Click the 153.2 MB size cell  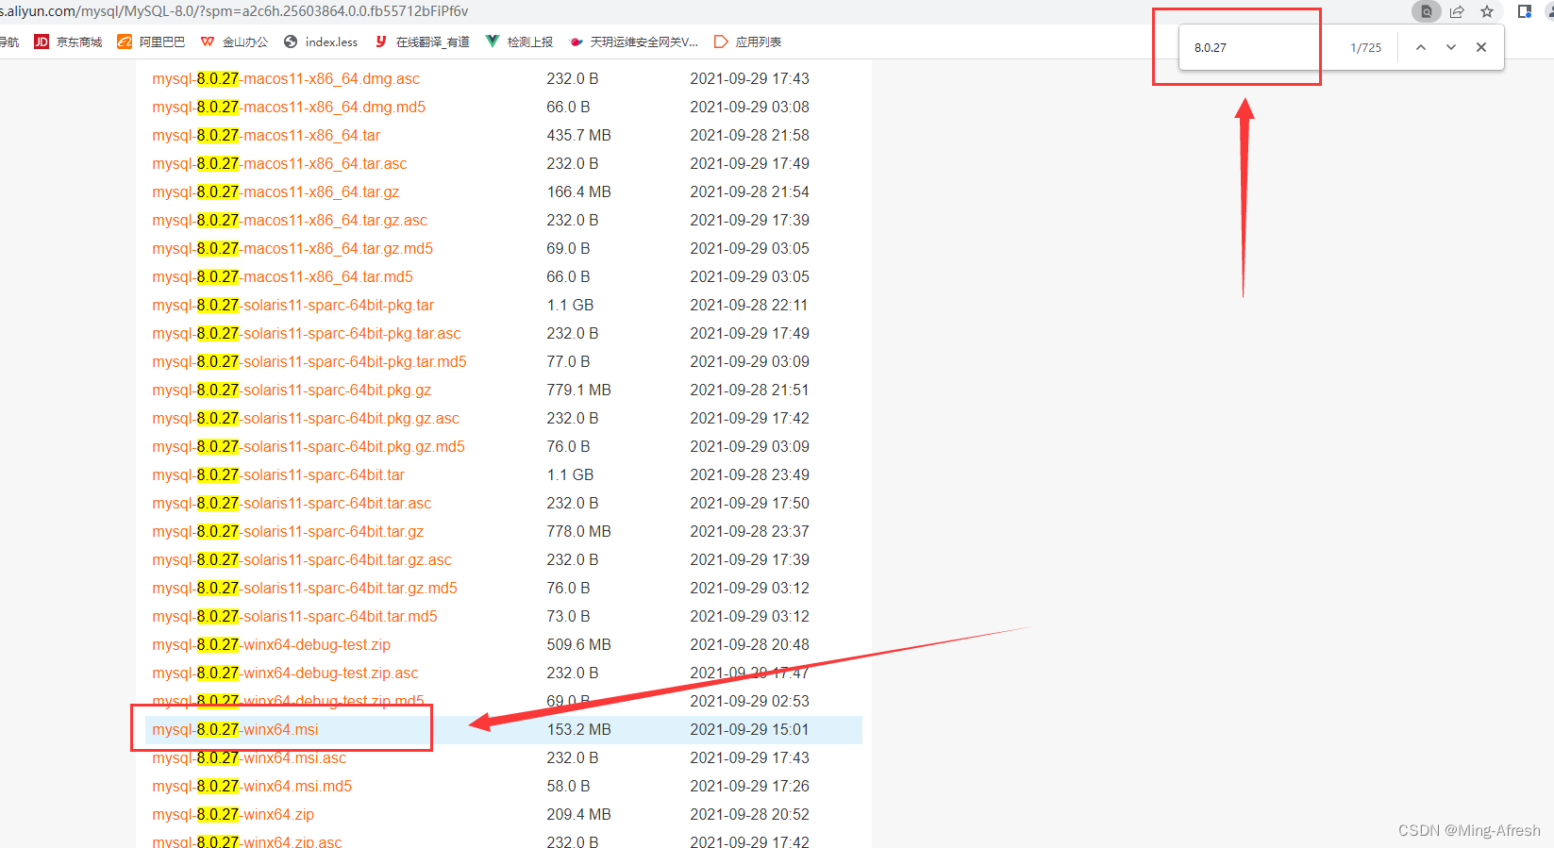pyautogui.click(x=578, y=729)
